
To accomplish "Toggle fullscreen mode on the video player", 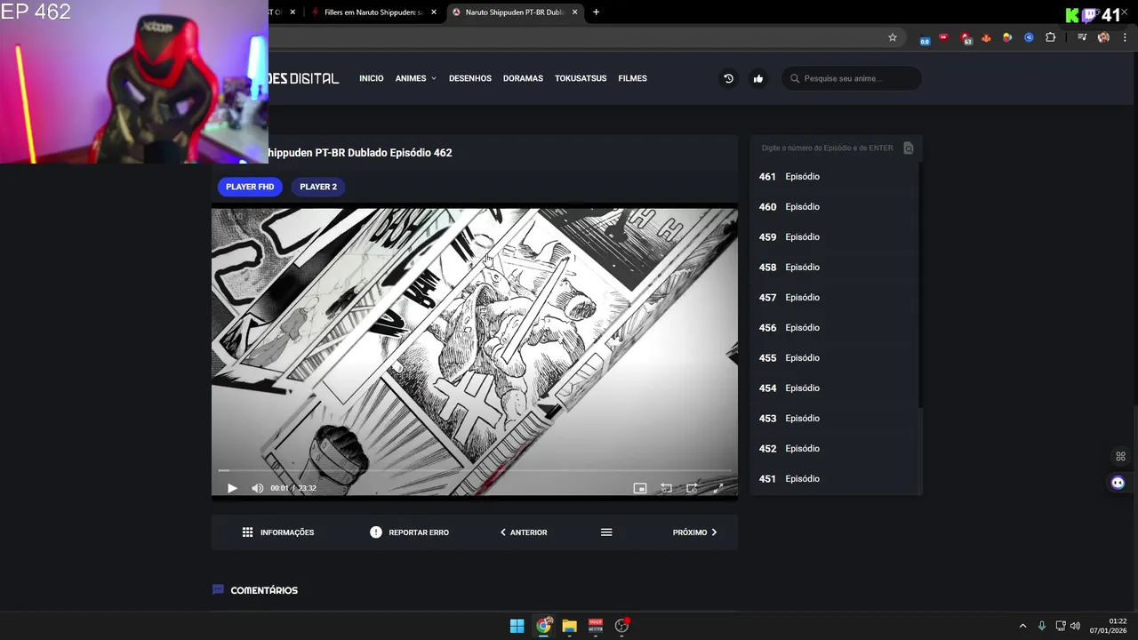I will pos(718,488).
